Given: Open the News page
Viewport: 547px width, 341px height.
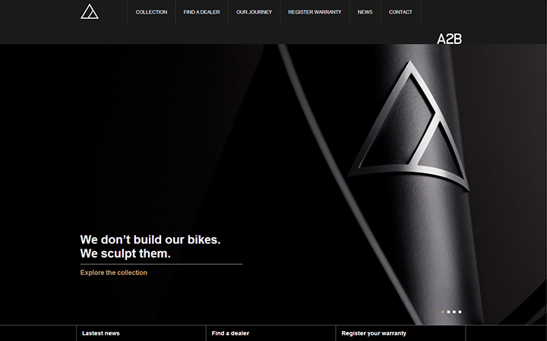Looking at the screenshot, I should click(x=365, y=12).
